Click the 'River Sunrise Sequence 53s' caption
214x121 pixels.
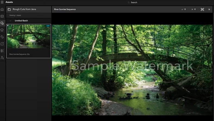[x=19, y=54]
